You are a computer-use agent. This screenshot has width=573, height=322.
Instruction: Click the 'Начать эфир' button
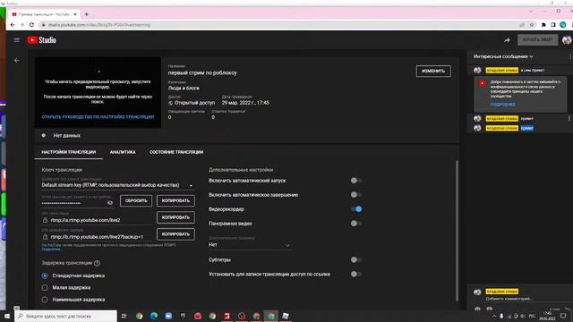[x=537, y=39]
